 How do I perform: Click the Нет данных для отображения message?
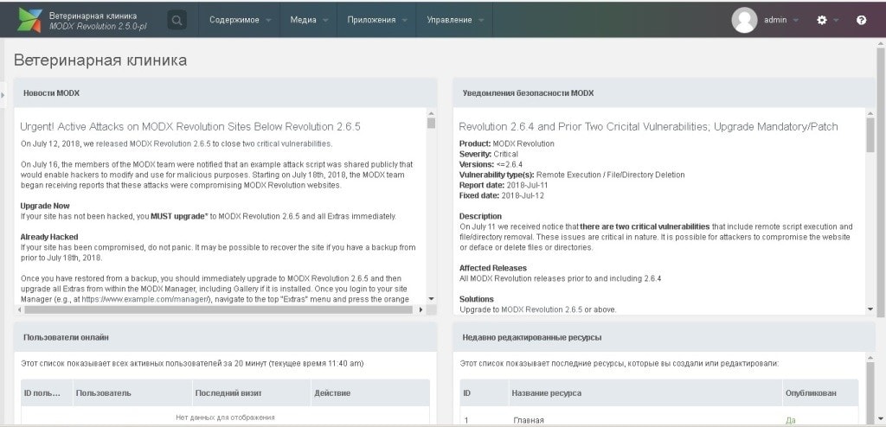(x=225, y=417)
